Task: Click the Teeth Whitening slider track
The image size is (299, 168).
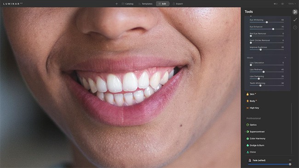Action: 267,86
